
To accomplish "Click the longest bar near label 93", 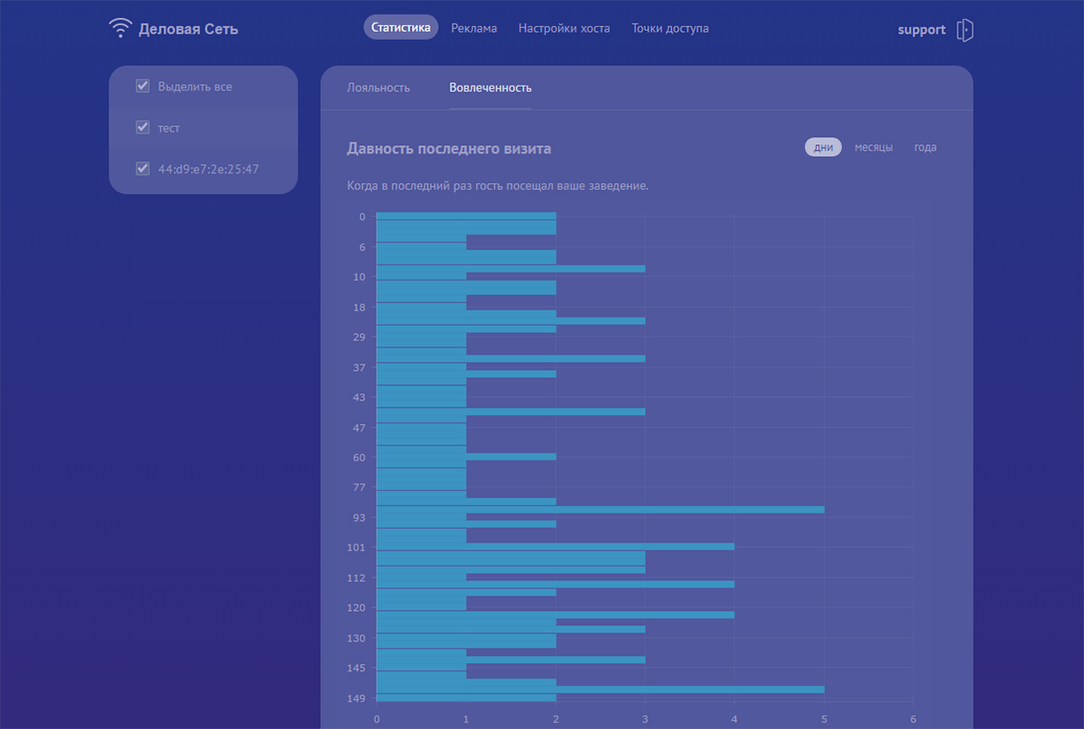I will (x=600, y=510).
